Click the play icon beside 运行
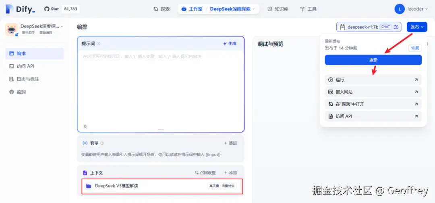The height and width of the screenshot is (203, 435). click(330, 80)
